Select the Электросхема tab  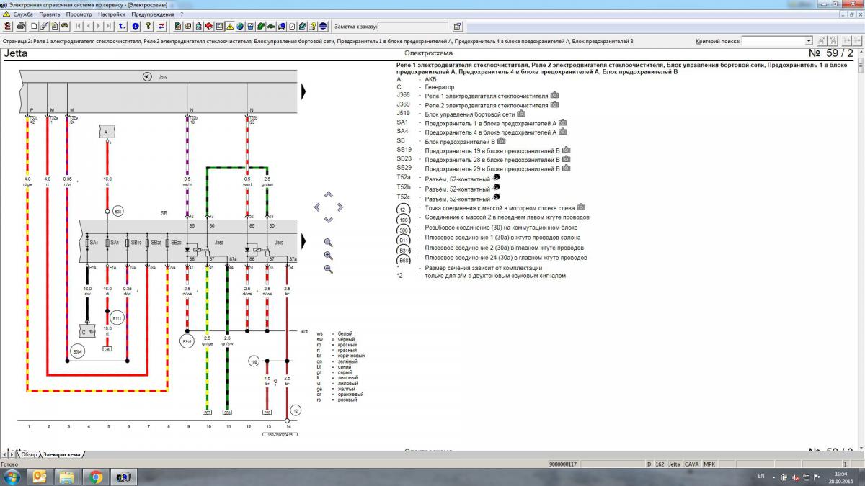[61, 455]
